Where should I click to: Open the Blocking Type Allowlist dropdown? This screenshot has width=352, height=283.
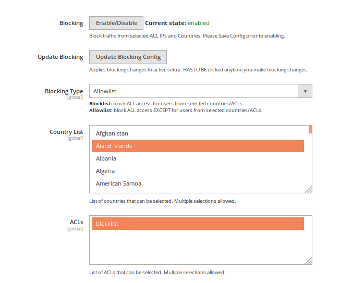point(193,91)
